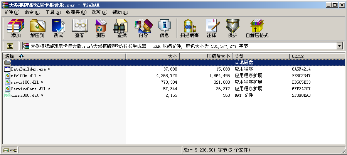The image size is (347, 155).
Task: Launch the 向导 (Wizard) tool
Action: pyautogui.click(x=143, y=28)
